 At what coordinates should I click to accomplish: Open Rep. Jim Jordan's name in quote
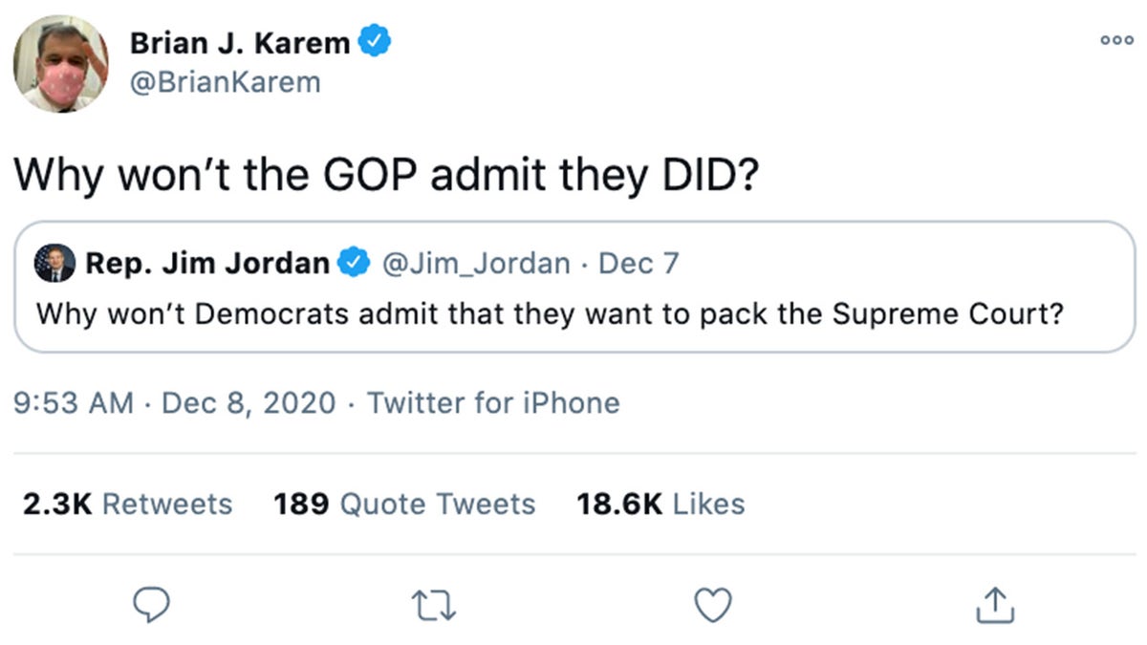pyautogui.click(x=207, y=263)
